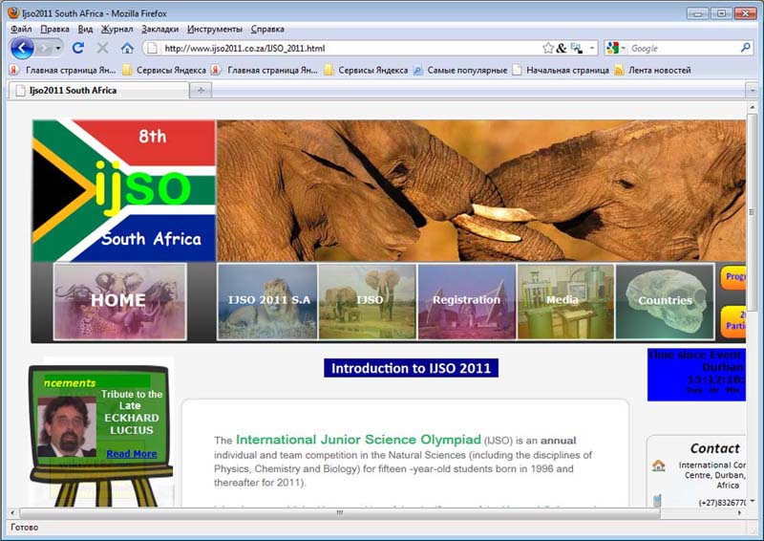Open the Инструменты menu
The height and width of the screenshot is (541, 764).
(215, 30)
